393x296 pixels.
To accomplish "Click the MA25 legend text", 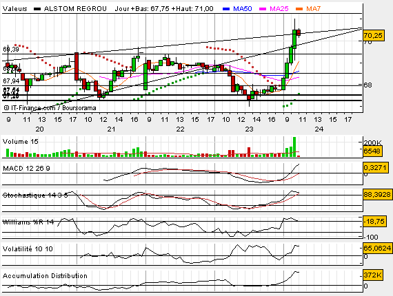I will [x=279, y=9].
